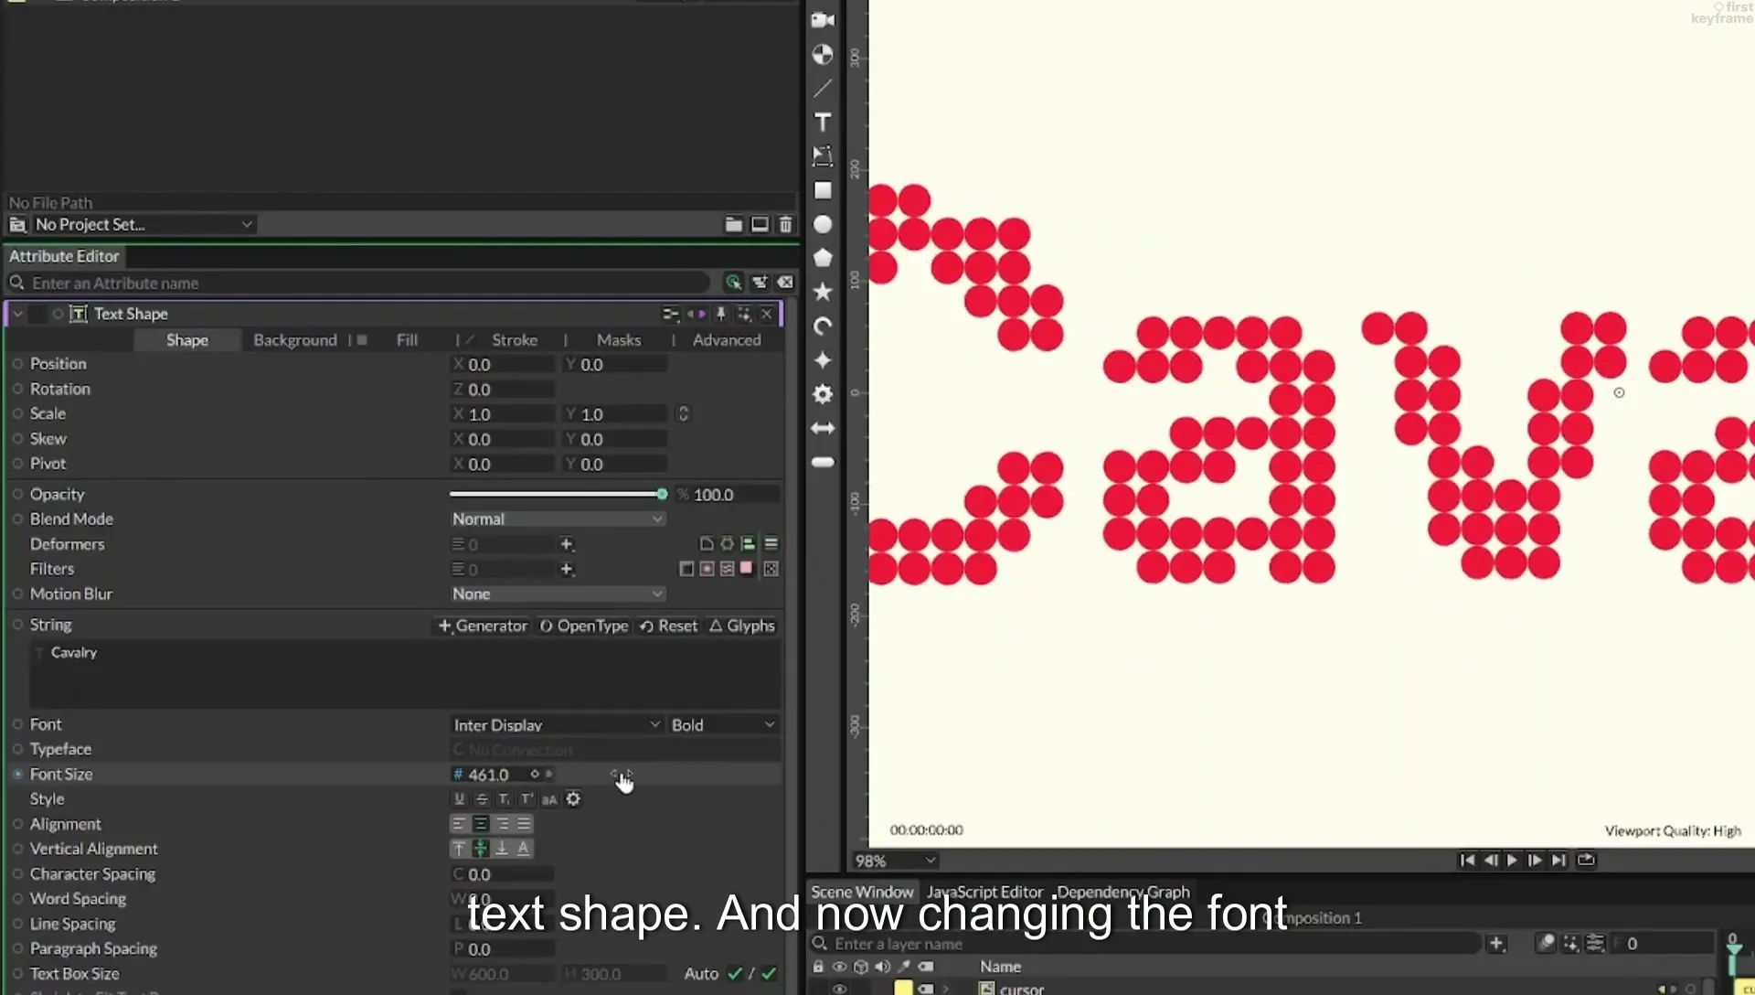Play the animation in viewport

tap(1512, 861)
